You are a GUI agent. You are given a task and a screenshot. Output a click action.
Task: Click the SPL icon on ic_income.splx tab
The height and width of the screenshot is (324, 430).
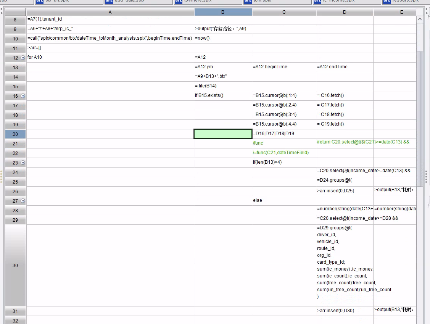(317, 1)
